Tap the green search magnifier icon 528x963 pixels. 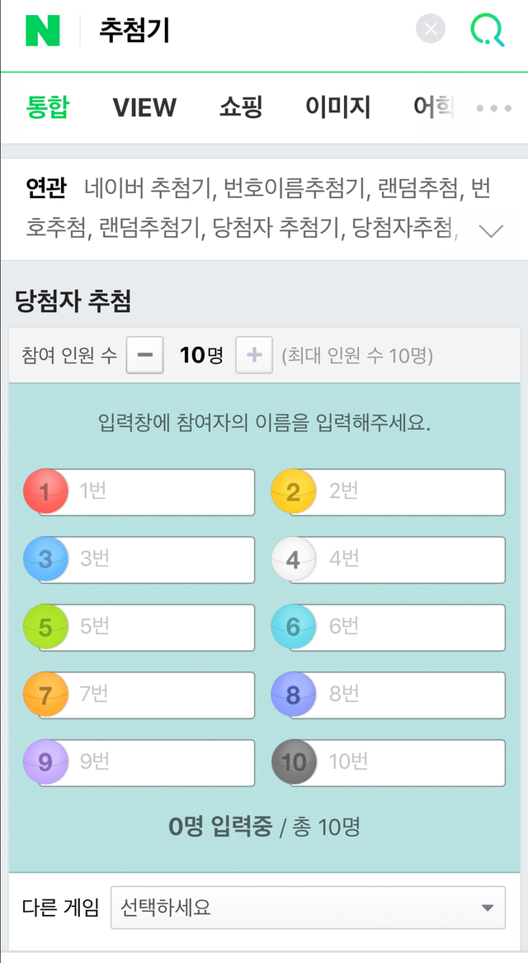(x=487, y=31)
